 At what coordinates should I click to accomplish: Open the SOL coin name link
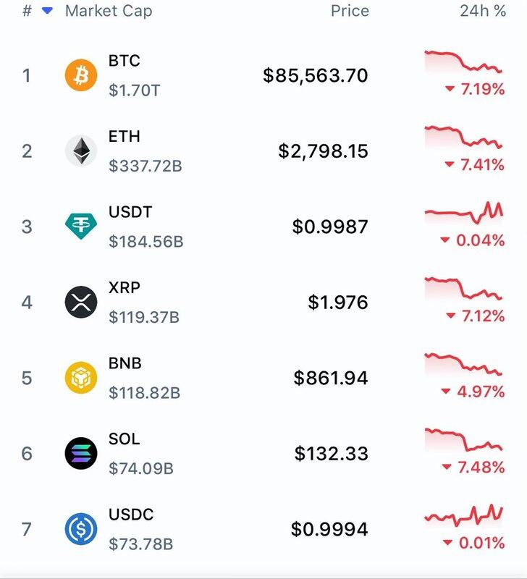[124, 439]
